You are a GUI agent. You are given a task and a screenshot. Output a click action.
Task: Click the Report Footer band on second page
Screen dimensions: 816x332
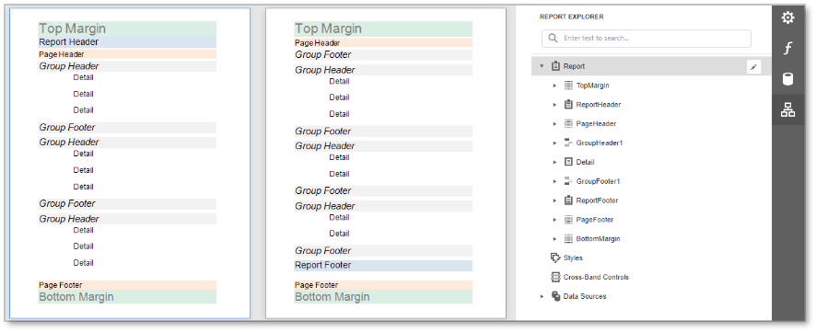[383, 266]
